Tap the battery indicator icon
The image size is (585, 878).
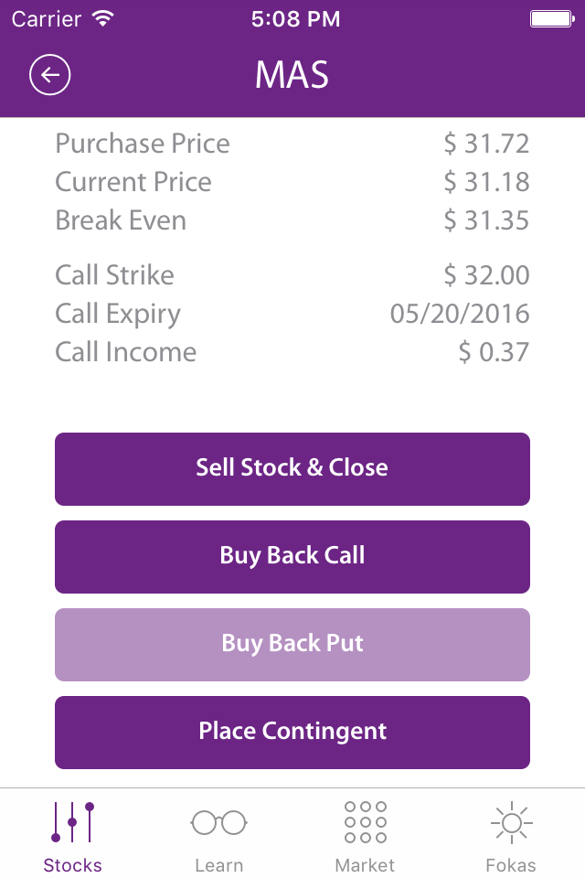click(551, 18)
